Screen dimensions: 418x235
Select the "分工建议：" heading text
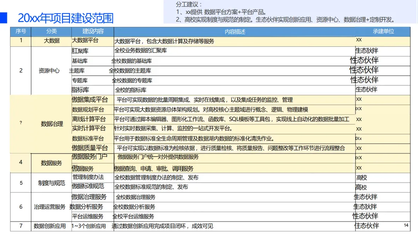click(189, 5)
